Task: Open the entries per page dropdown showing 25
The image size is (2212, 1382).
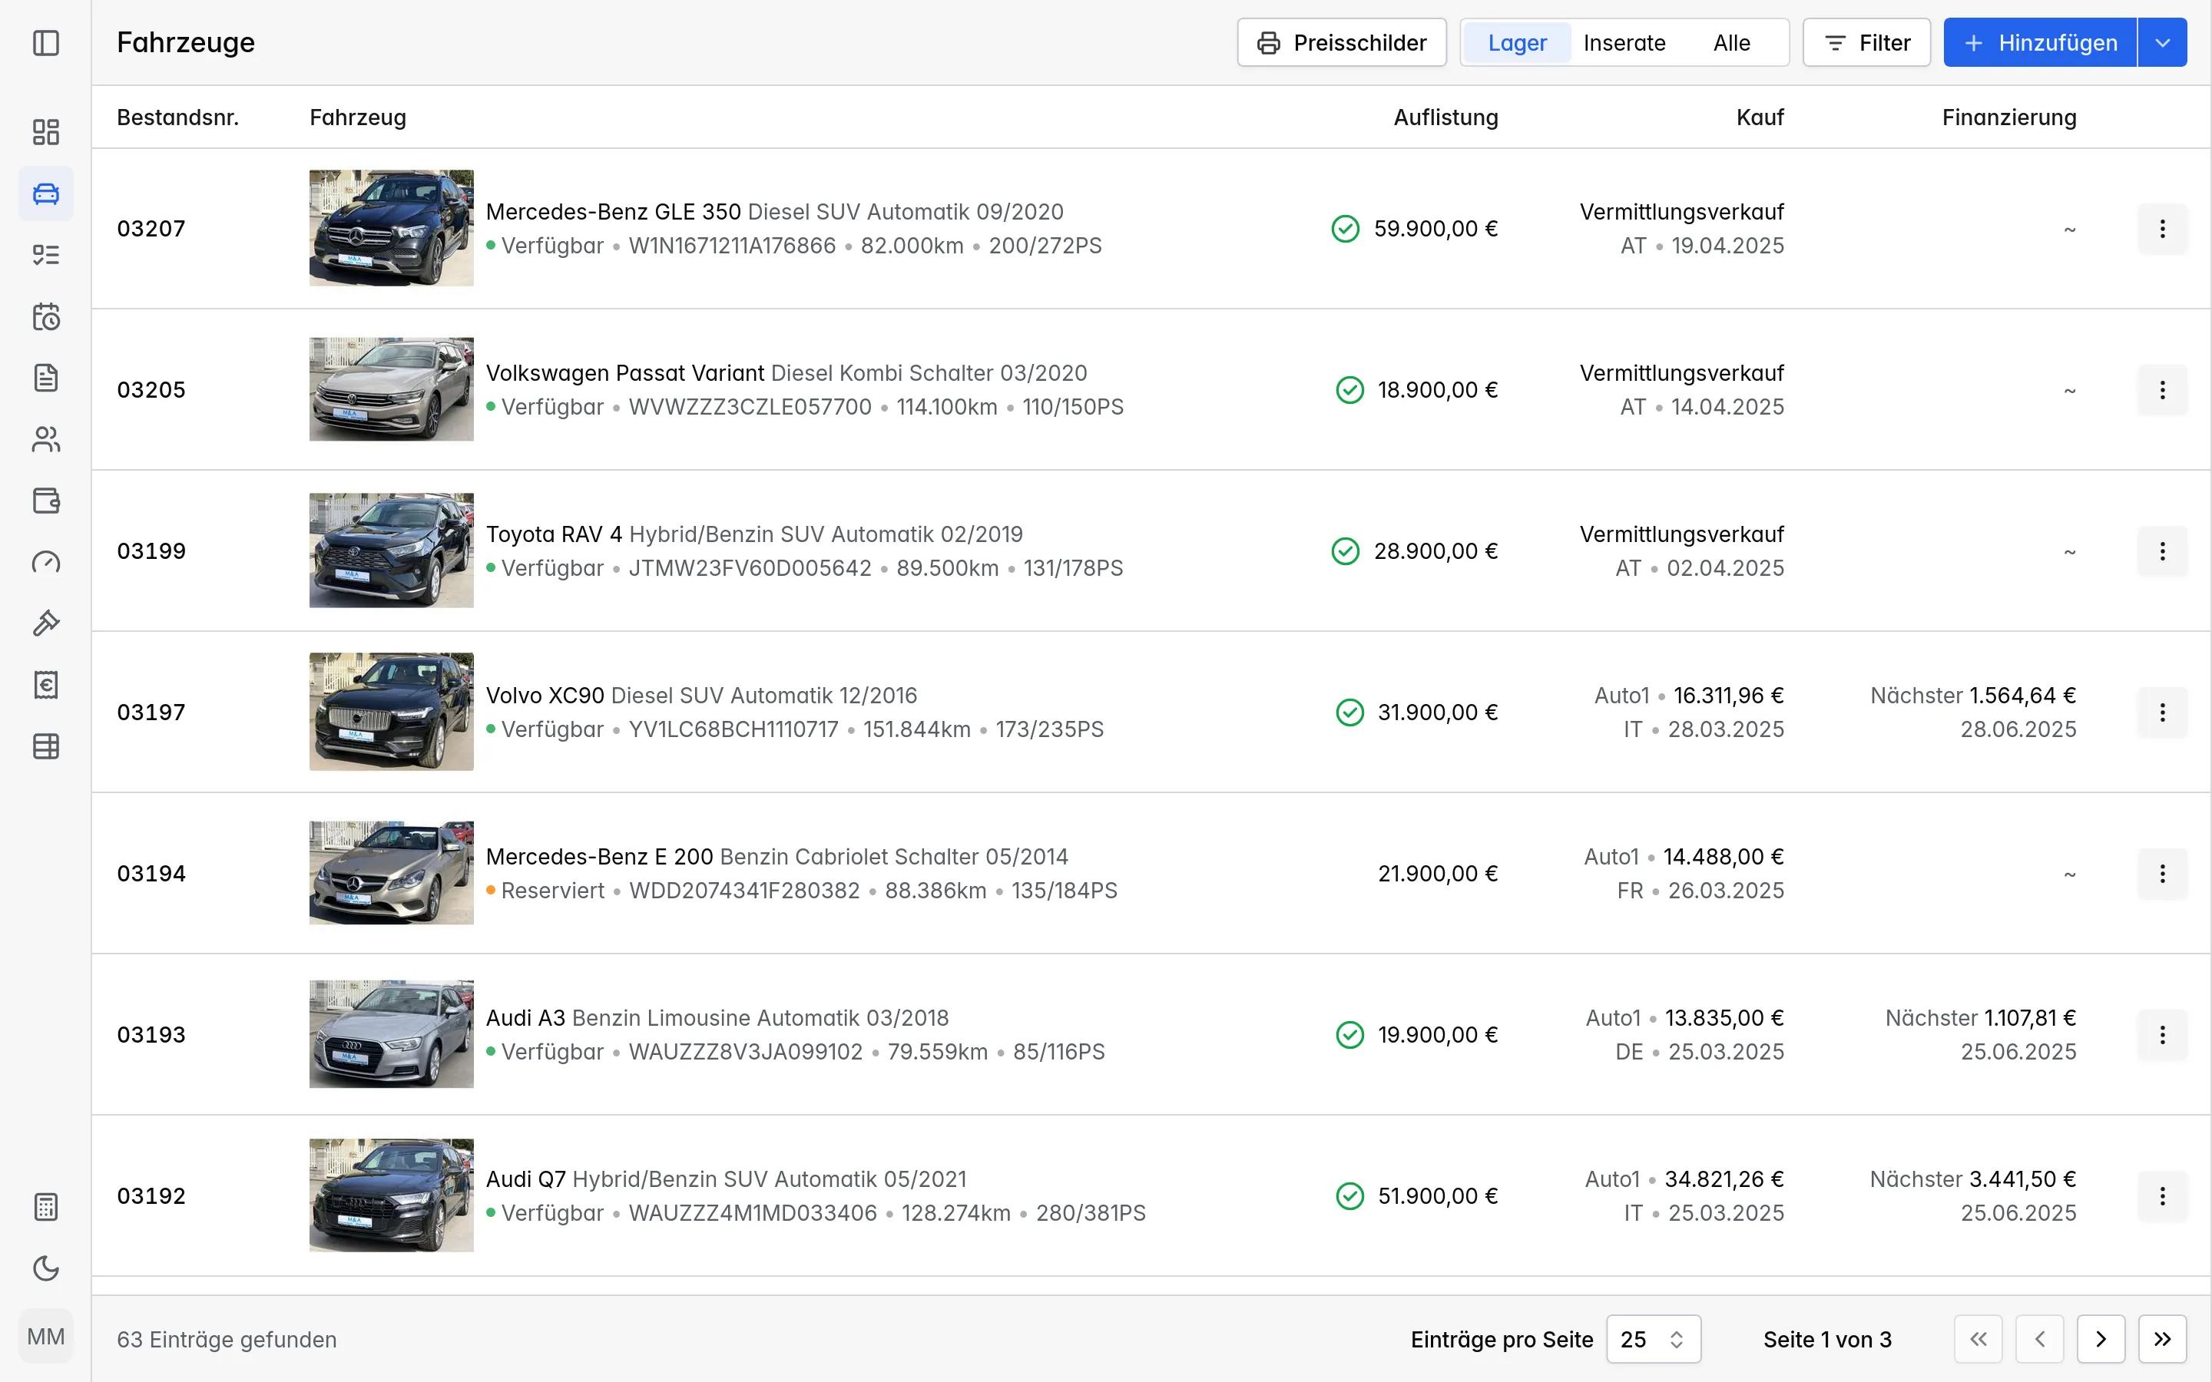Action: (x=1654, y=1339)
